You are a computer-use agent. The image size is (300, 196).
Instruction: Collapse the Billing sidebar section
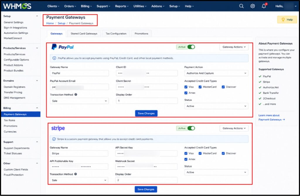click(x=37, y=108)
